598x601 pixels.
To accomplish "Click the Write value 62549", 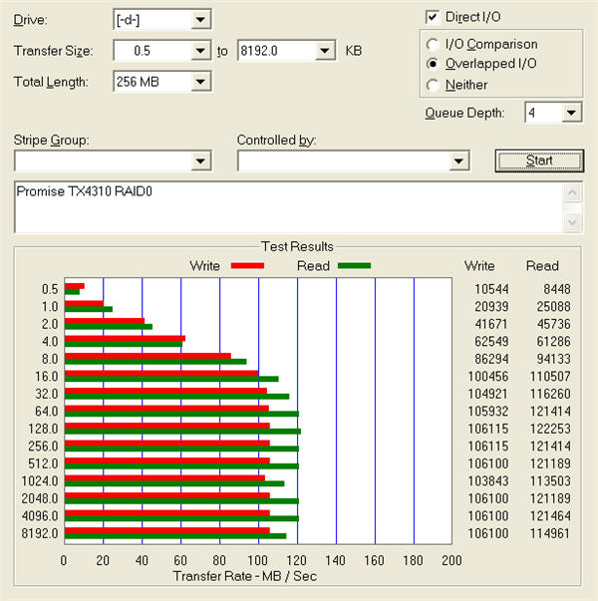I will point(491,342).
